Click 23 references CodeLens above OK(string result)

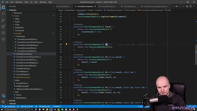tap(78, 55)
